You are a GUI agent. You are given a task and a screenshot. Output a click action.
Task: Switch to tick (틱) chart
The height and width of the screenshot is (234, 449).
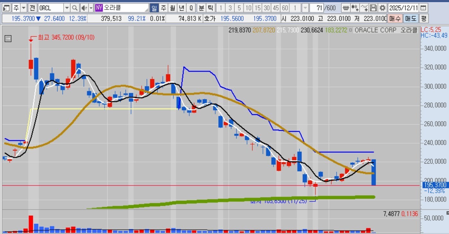point(210,8)
